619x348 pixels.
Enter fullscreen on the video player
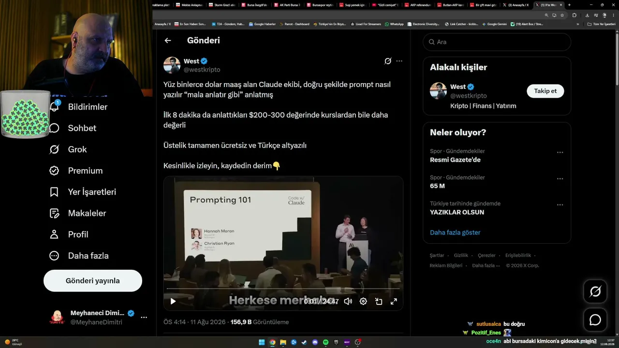[394, 301]
